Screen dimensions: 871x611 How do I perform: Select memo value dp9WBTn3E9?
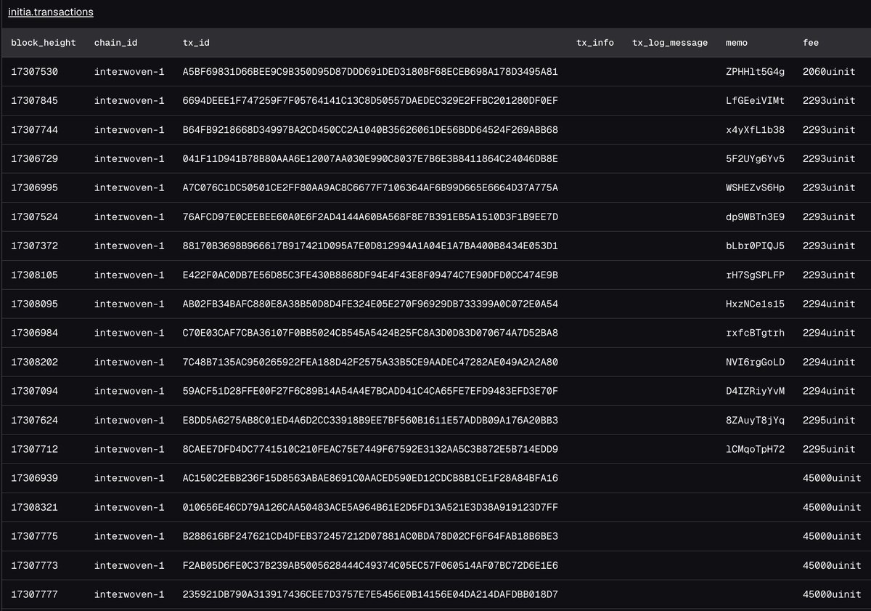pyautogui.click(x=755, y=217)
